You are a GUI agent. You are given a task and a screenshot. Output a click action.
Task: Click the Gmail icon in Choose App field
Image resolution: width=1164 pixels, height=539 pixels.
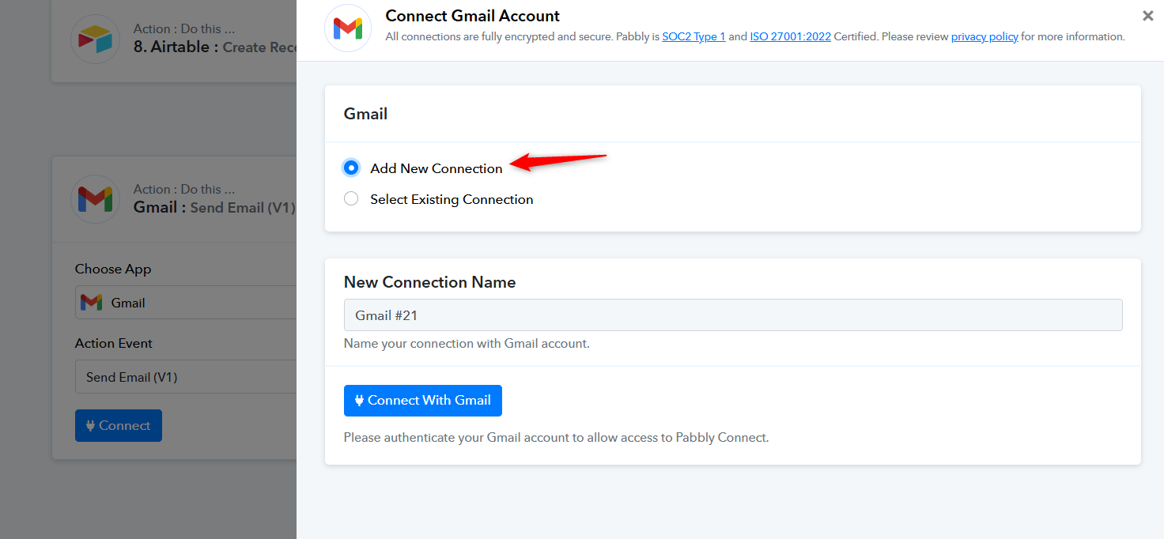pos(92,303)
